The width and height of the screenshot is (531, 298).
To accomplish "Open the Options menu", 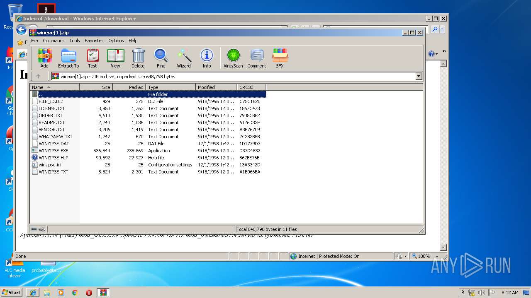I will [116, 41].
